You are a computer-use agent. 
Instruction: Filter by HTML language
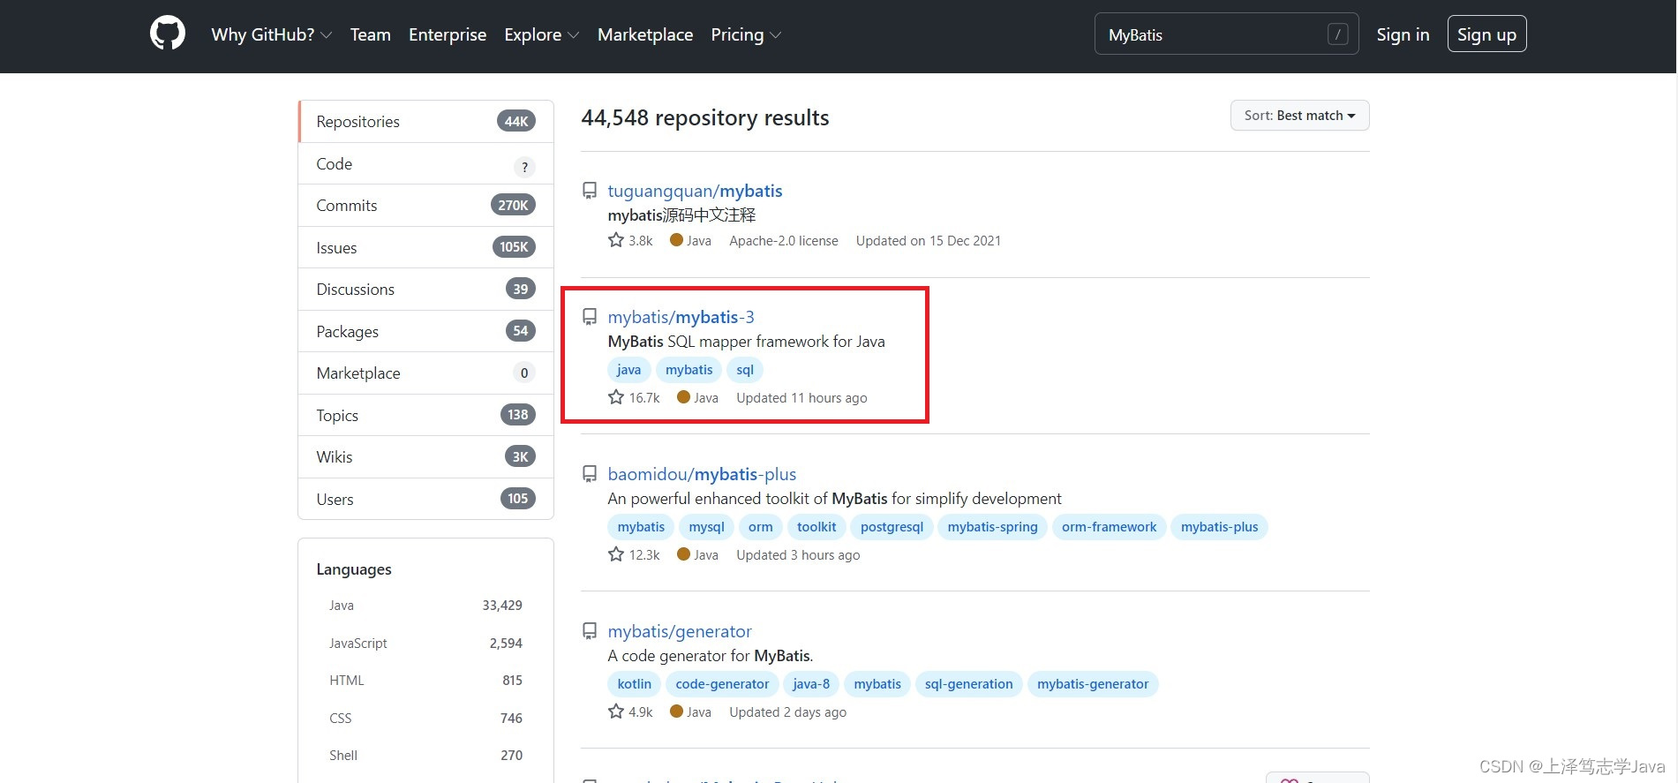click(x=425, y=681)
